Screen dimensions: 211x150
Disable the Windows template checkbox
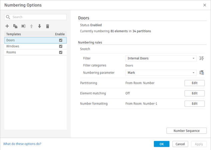click(x=60, y=46)
